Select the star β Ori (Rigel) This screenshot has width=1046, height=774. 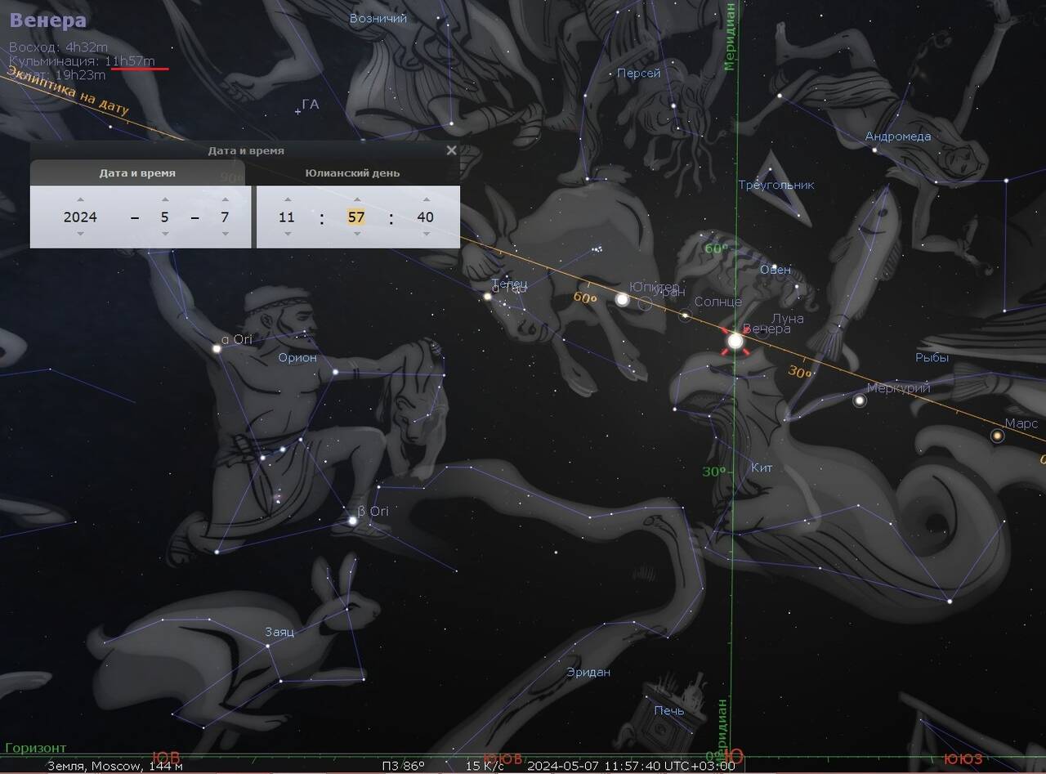click(353, 521)
